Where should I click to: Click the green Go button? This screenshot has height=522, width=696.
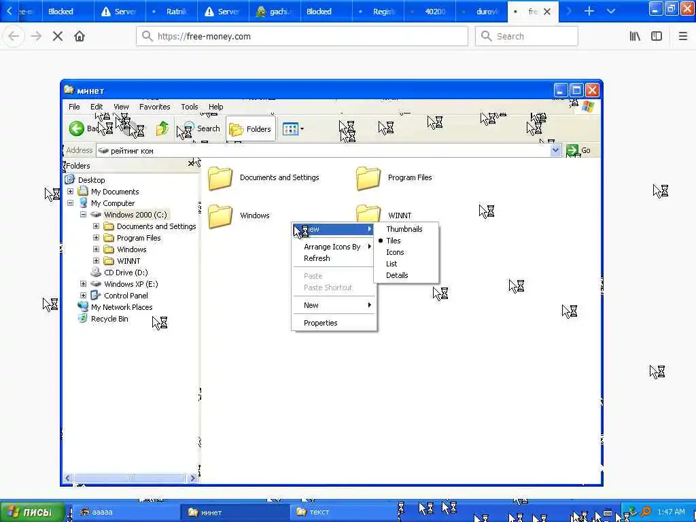click(x=578, y=150)
